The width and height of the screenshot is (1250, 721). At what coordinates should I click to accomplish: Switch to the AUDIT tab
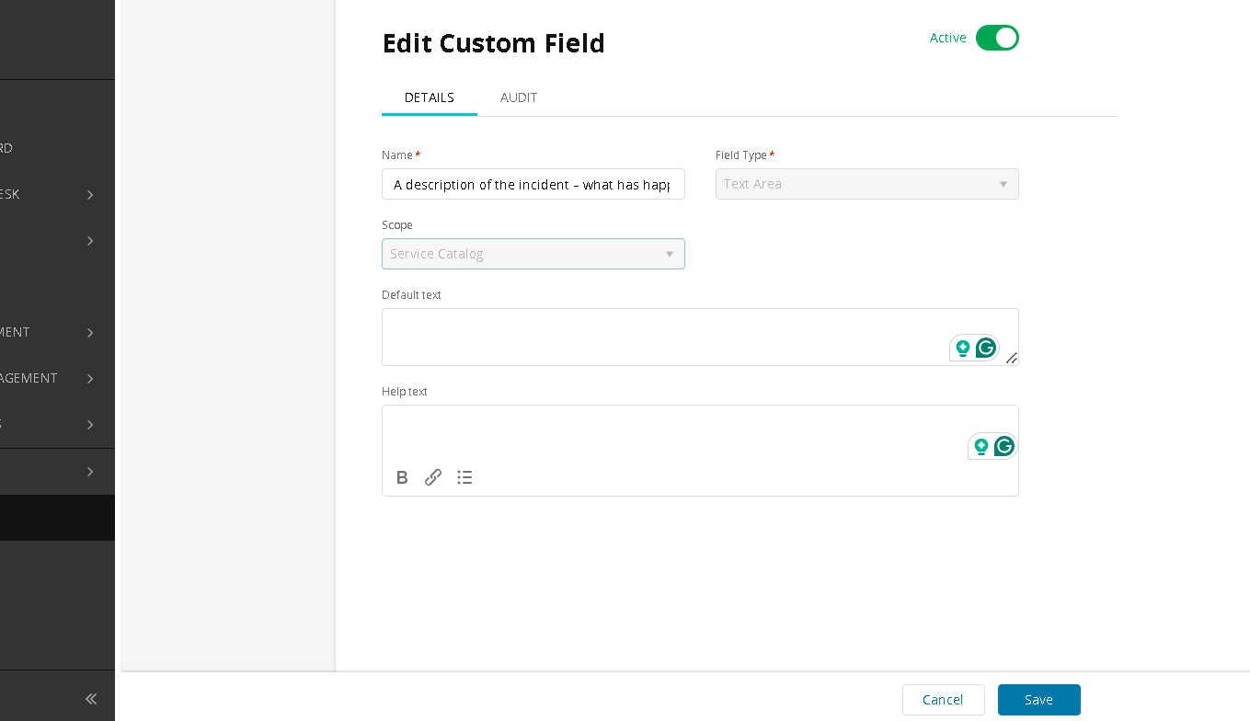click(x=519, y=97)
